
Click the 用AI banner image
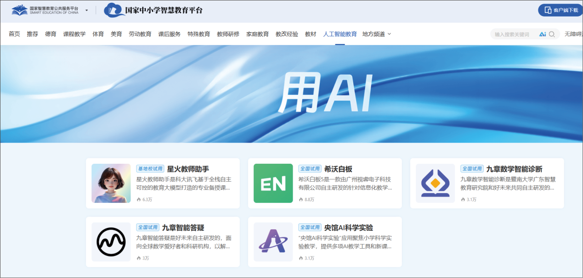coord(291,94)
